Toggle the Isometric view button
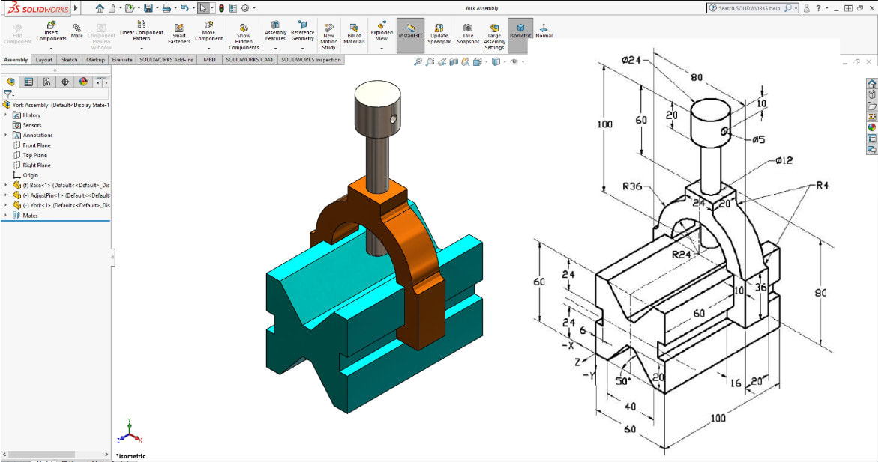Viewport: 878px width, 462px height. click(520, 35)
